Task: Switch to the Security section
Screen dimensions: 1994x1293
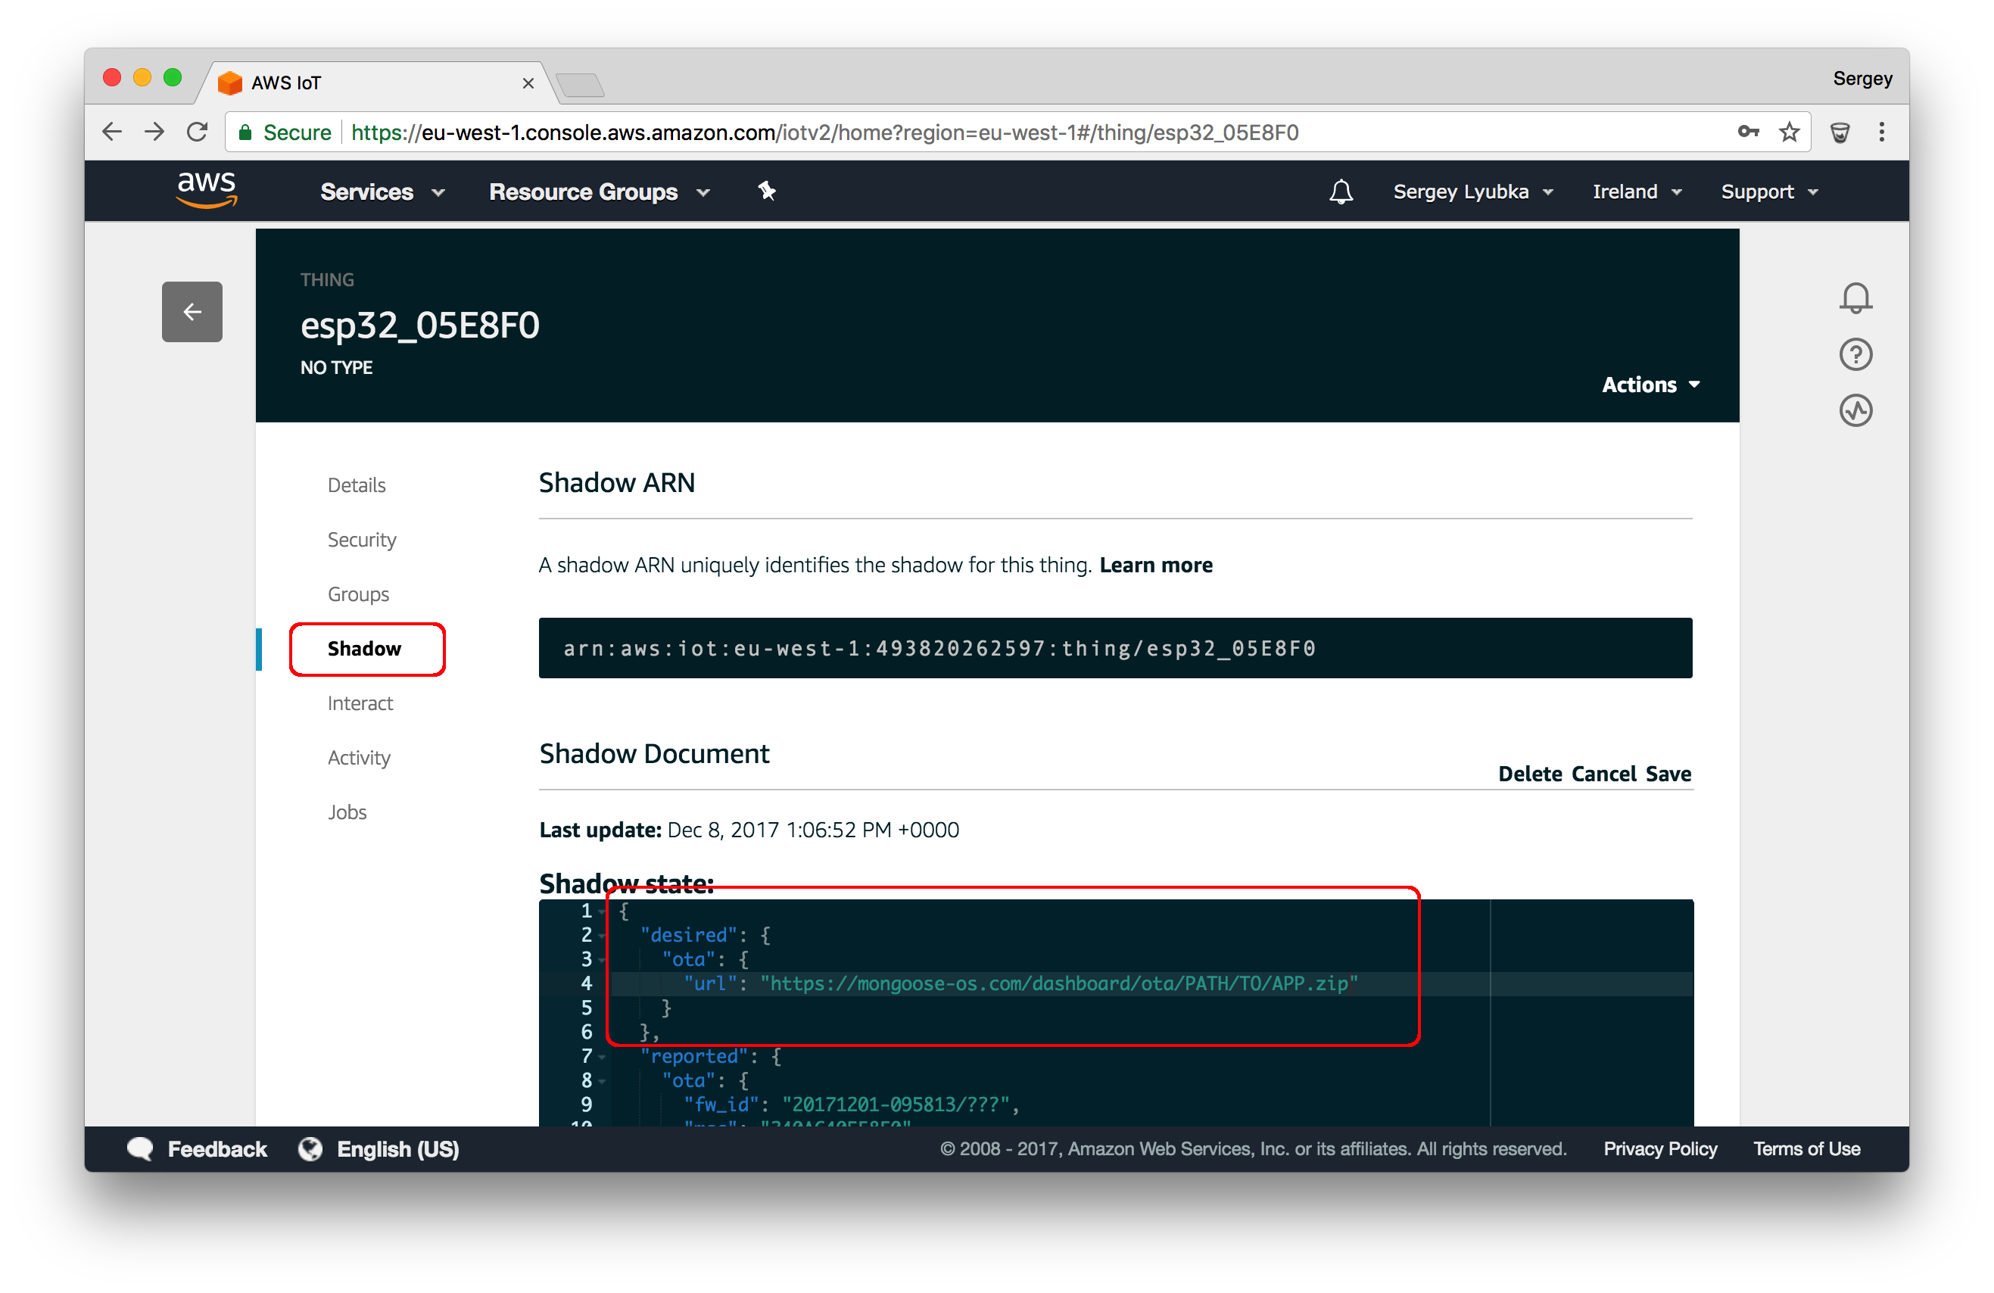Action: (x=361, y=540)
